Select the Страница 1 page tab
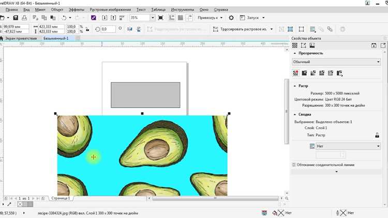The width and height of the screenshot is (388, 218). pyautogui.click(x=61, y=198)
